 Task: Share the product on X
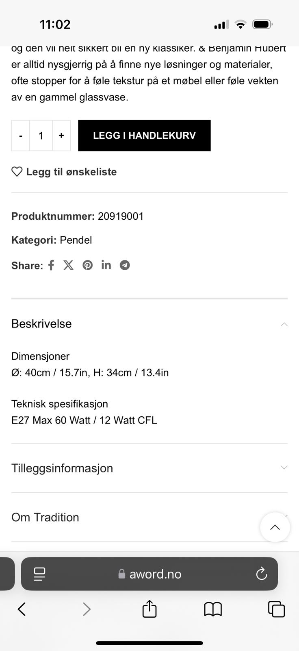(x=68, y=265)
